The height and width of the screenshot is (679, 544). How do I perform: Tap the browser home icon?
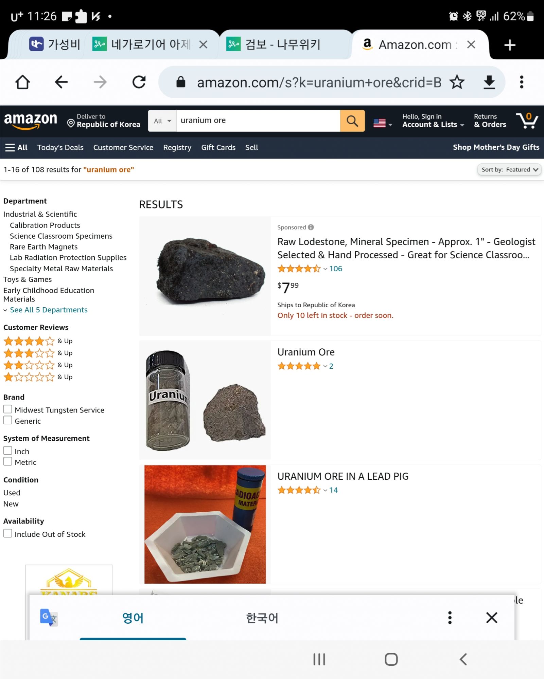tap(23, 82)
